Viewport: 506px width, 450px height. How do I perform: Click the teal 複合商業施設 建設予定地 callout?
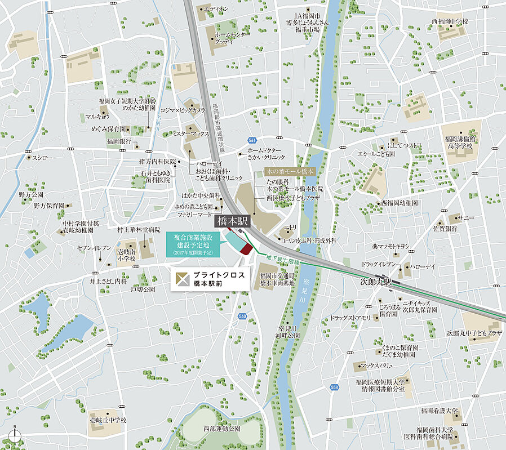(x=193, y=244)
